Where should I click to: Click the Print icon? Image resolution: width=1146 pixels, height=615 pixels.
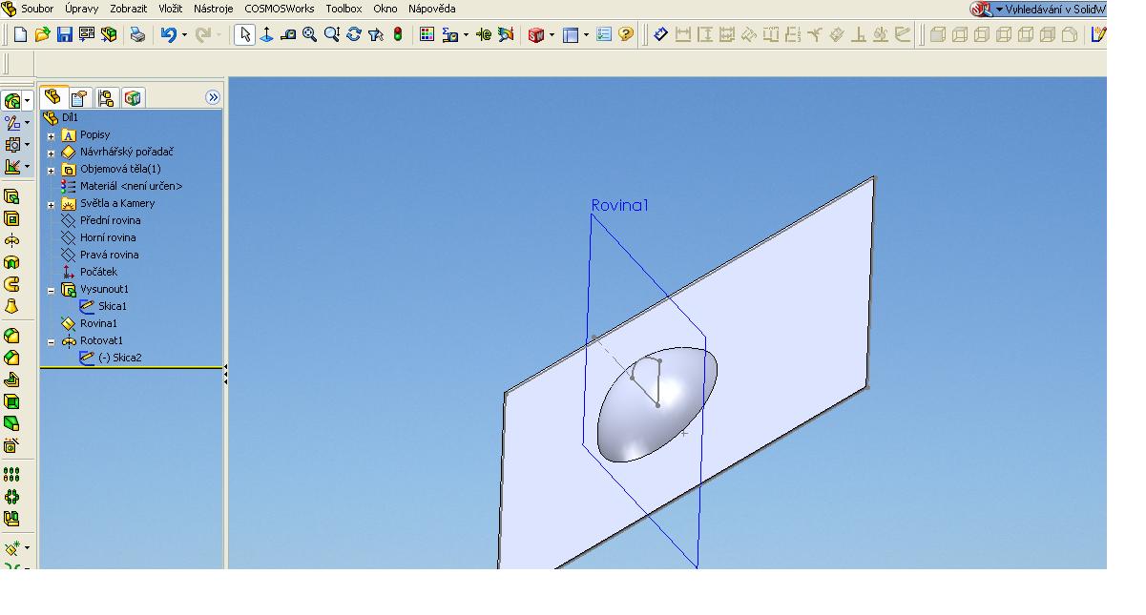pos(137,34)
